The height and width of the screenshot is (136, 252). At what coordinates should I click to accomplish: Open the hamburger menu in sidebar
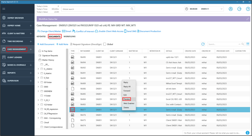tap(4, 9)
